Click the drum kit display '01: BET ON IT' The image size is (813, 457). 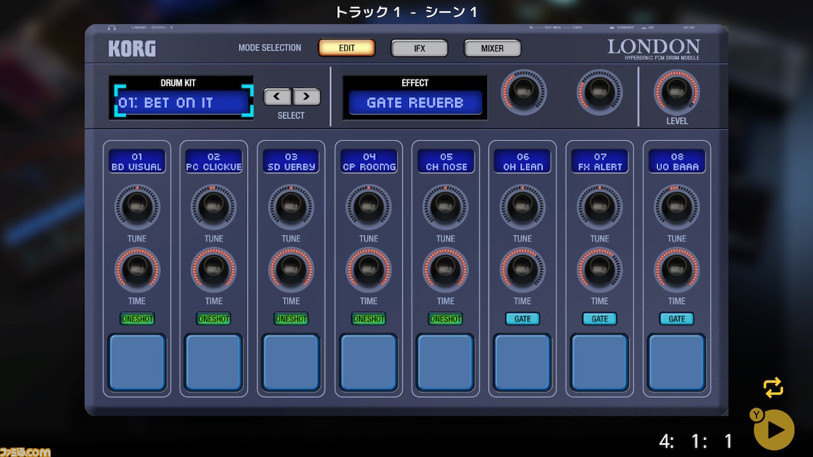pyautogui.click(x=184, y=102)
